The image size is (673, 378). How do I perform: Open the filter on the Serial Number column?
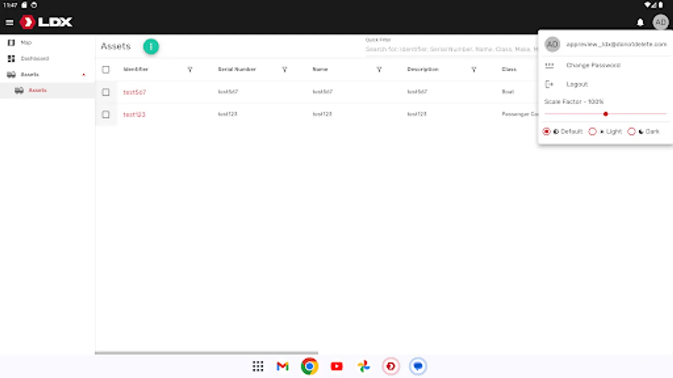click(285, 70)
